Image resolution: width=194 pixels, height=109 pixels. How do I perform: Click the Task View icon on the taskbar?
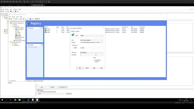coord(11,100)
